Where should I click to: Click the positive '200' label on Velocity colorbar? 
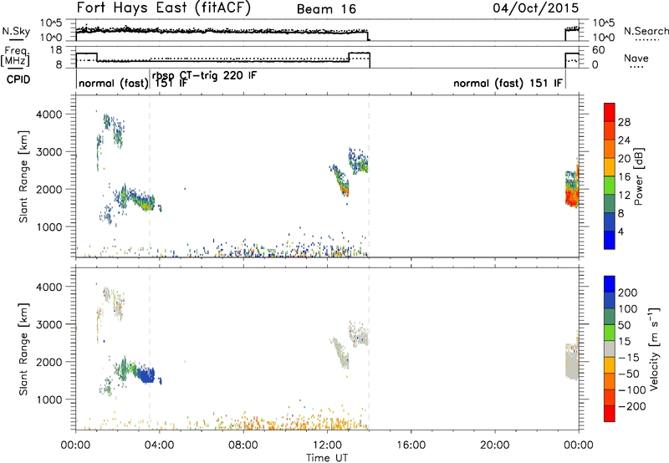pyautogui.click(x=628, y=293)
